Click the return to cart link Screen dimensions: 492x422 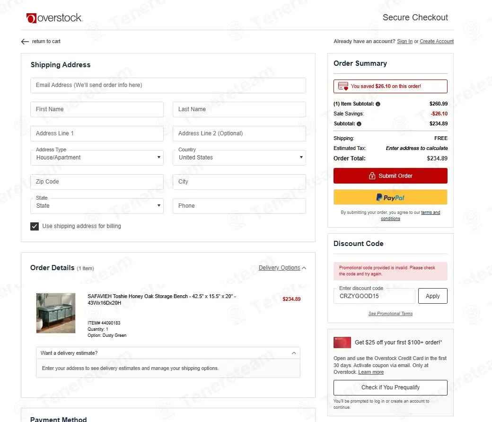point(46,42)
